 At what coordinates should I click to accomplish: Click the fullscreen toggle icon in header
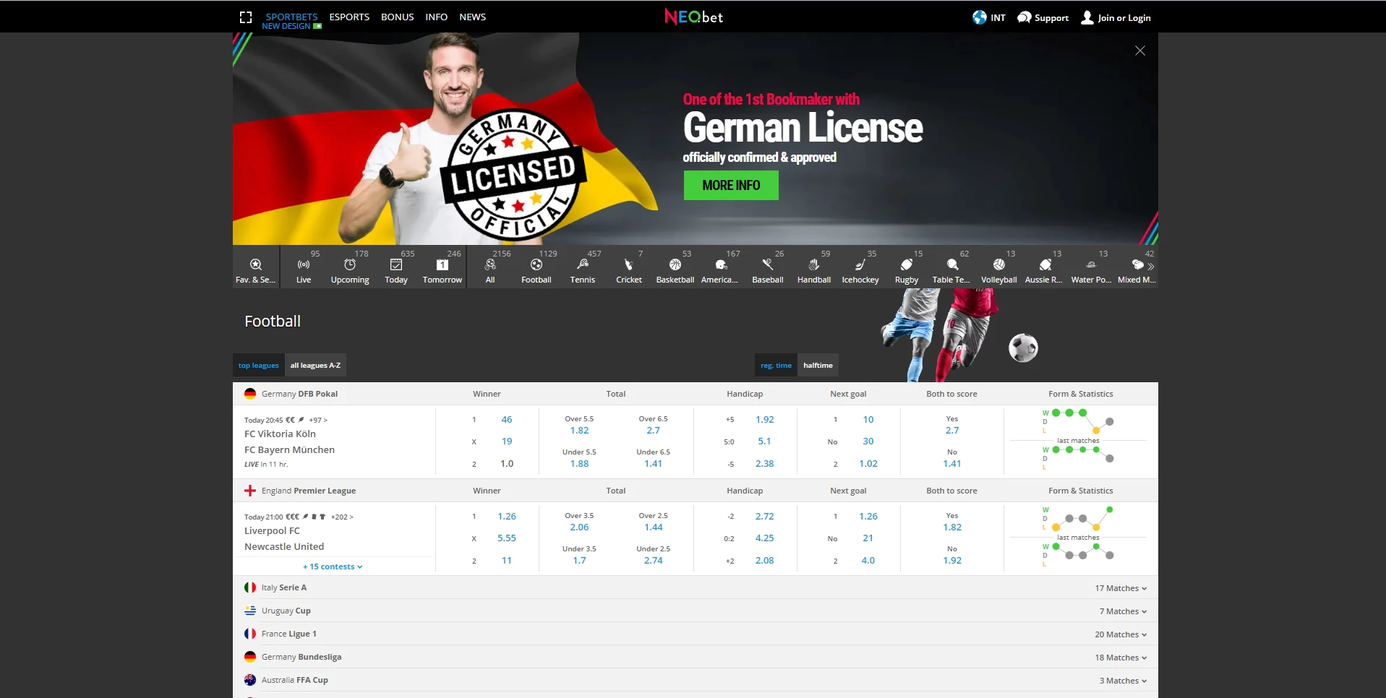click(x=246, y=17)
